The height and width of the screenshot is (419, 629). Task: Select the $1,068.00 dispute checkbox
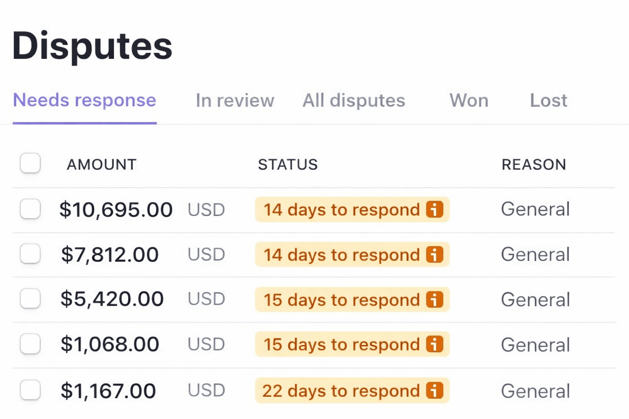coord(30,345)
